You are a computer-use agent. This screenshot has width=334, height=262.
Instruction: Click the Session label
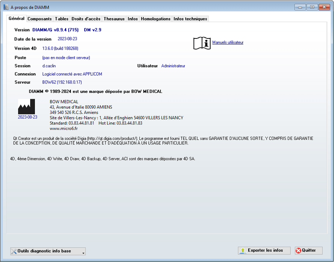point(22,66)
